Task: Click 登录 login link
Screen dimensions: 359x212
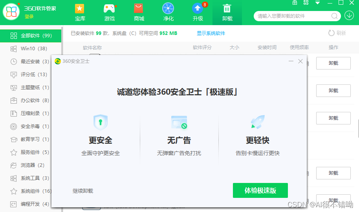Action: (29, 16)
